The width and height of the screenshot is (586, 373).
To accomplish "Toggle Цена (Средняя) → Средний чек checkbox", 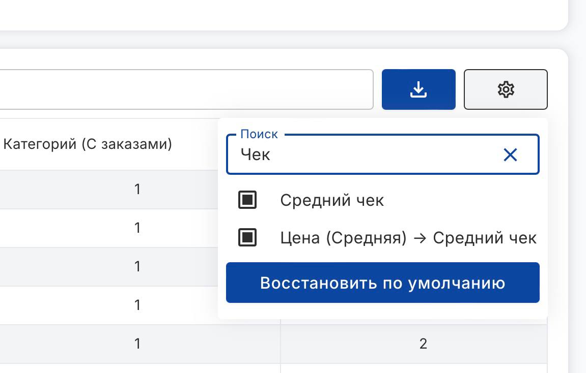I will [x=247, y=237].
